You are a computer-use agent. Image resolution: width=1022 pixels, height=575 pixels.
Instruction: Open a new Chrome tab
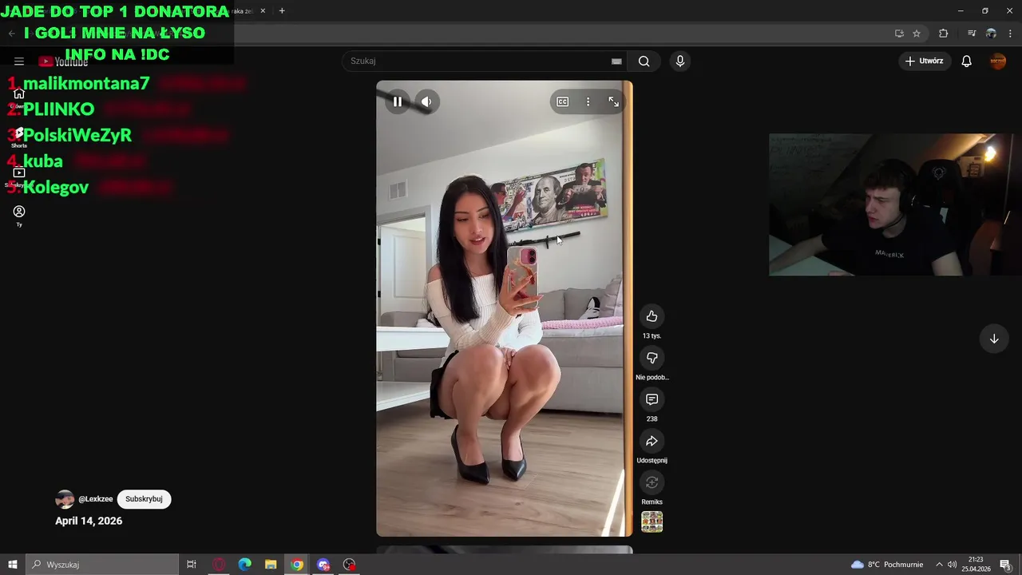pos(282,11)
